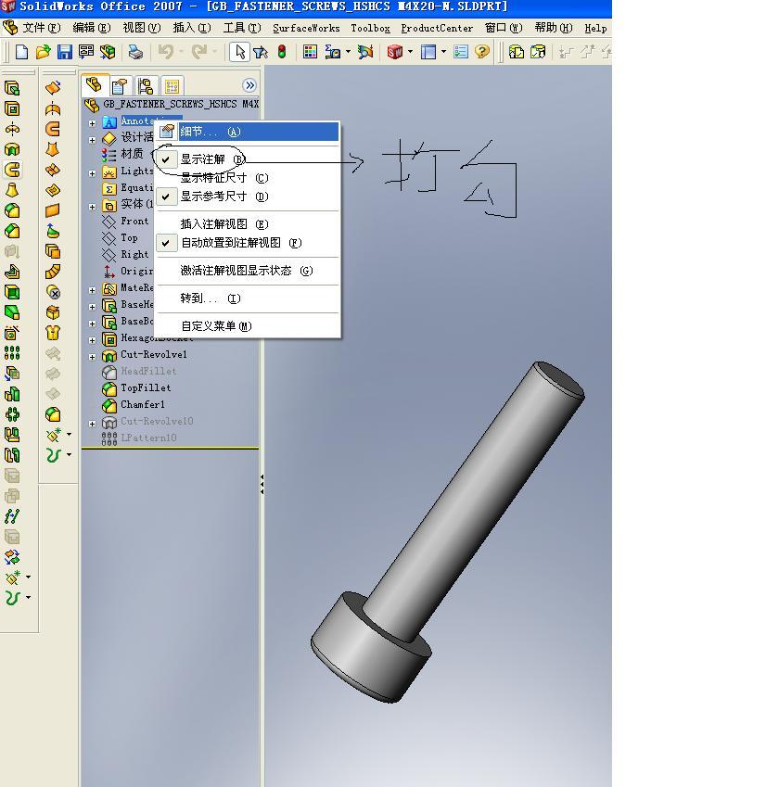Click the Print icon in the toolbar

click(135, 52)
